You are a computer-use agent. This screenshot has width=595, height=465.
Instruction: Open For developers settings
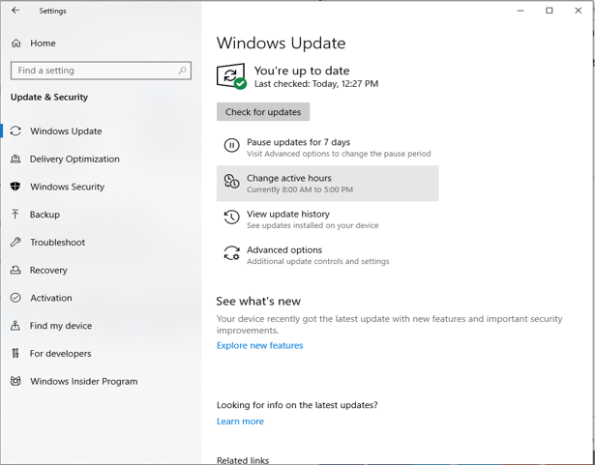point(61,354)
